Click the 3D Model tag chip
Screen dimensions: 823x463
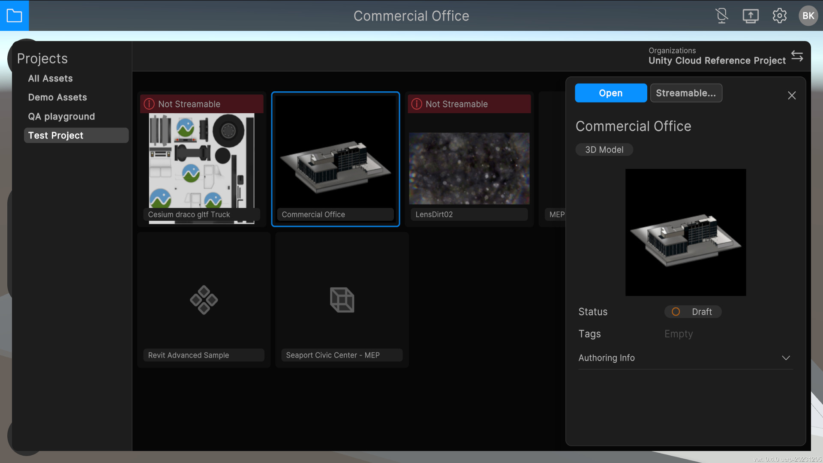604,149
